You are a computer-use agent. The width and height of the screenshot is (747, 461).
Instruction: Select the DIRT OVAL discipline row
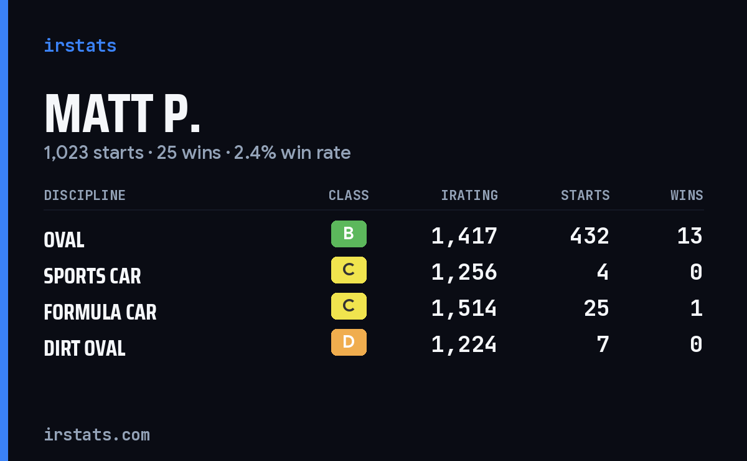374,345
